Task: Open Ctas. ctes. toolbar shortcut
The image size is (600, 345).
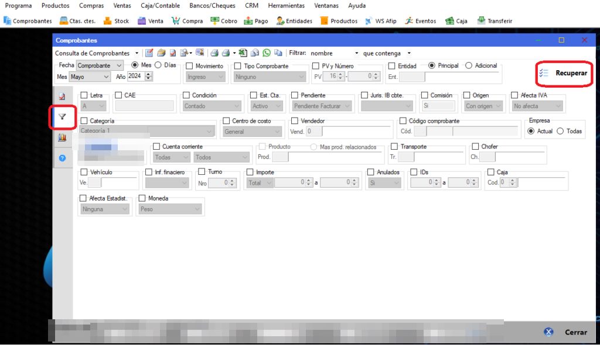Action: (x=78, y=21)
